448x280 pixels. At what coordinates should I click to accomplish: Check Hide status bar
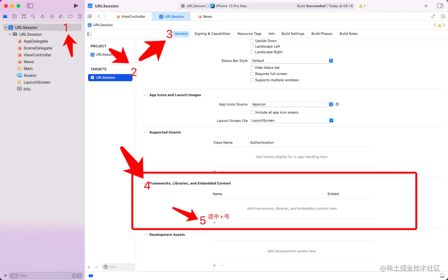click(252, 68)
